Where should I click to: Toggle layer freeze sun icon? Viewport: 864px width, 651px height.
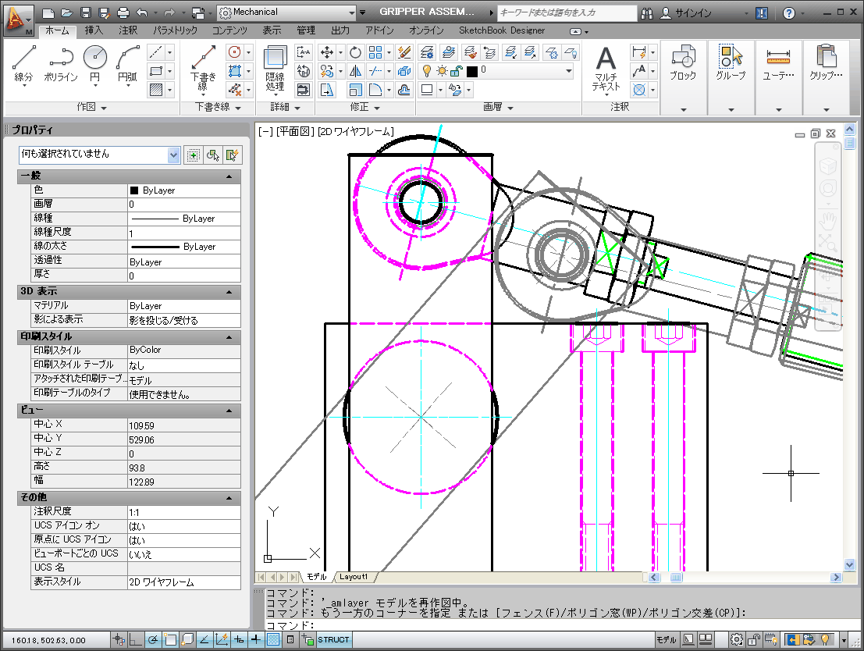442,70
